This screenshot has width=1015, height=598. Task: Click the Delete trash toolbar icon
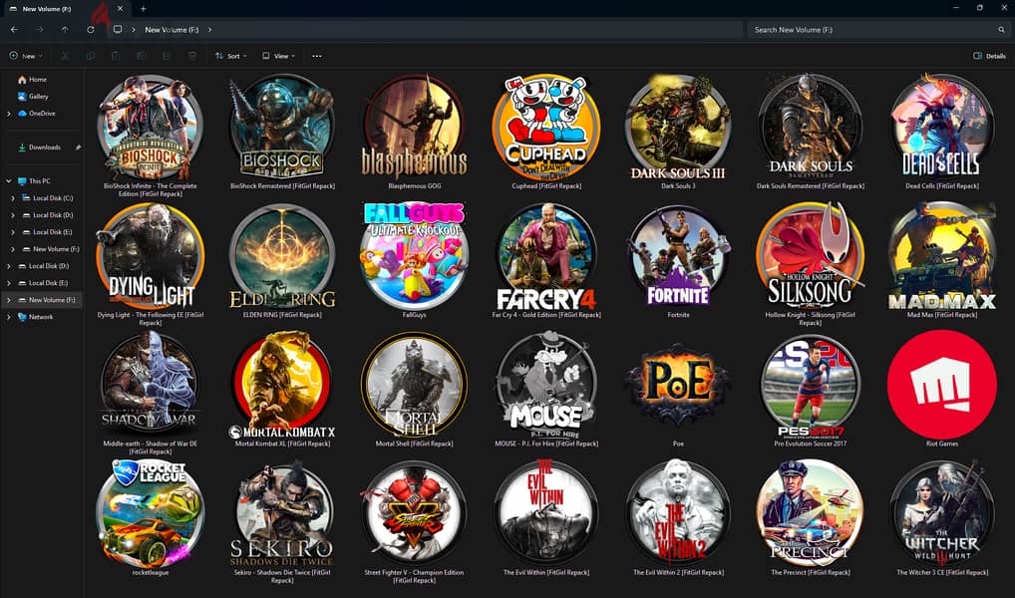coord(192,56)
